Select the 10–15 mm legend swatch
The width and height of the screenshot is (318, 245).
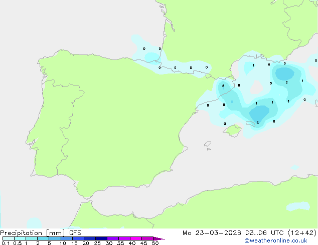66,238
